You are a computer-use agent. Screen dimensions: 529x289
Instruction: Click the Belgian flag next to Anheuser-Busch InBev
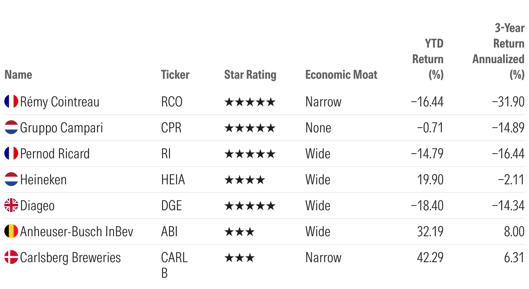point(11,231)
